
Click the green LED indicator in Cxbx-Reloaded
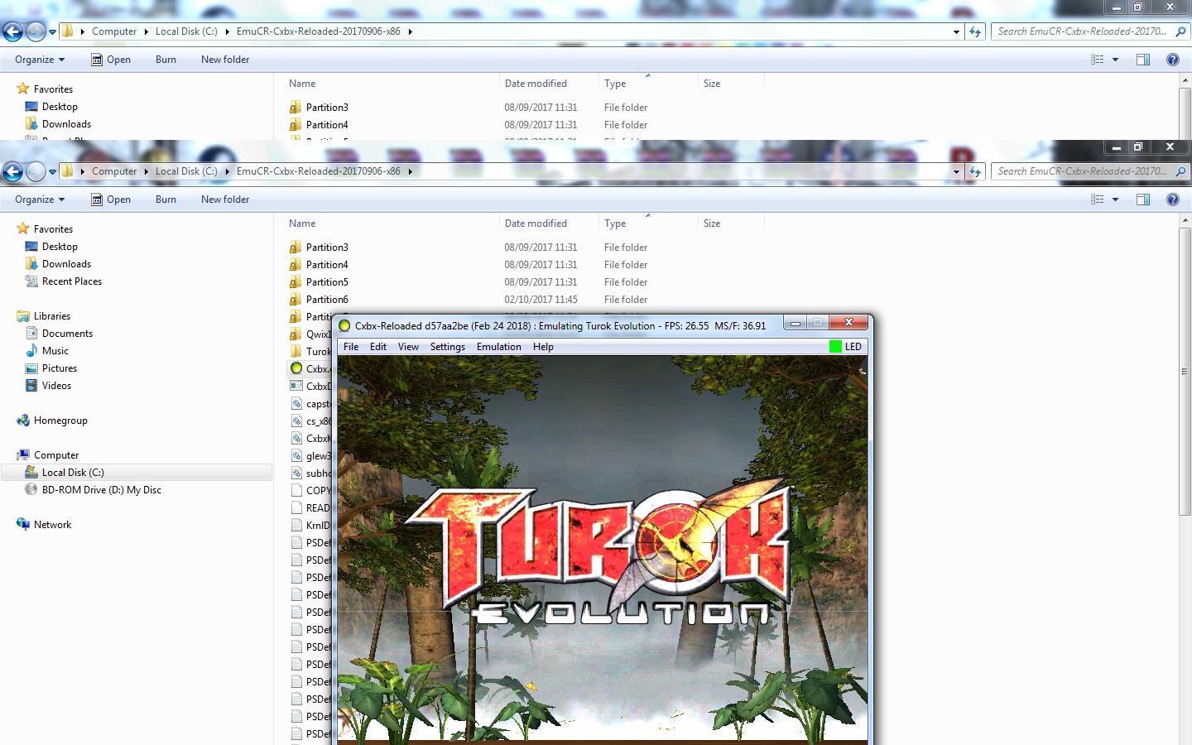(x=835, y=347)
